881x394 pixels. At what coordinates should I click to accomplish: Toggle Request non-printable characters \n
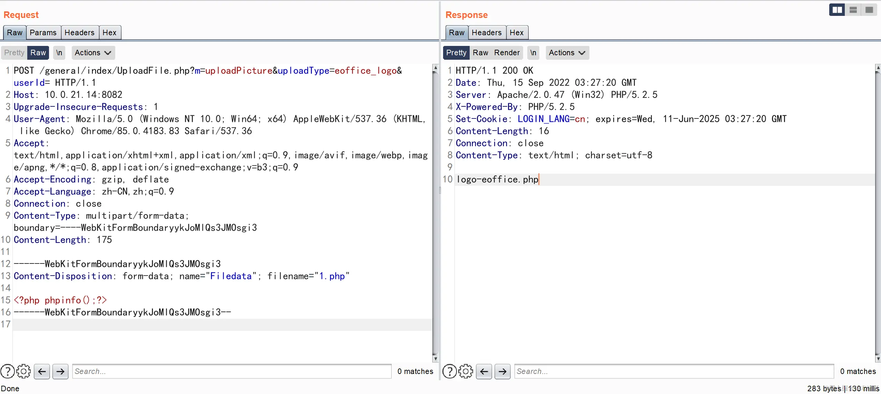tap(59, 52)
